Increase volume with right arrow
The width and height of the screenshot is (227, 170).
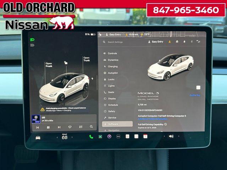point(179,136)
